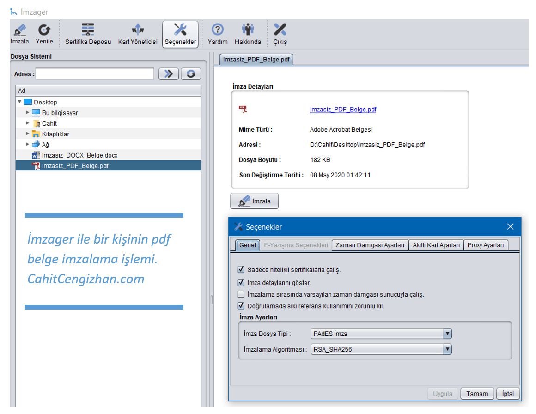Open the Imzasiz_PDF_Belge.pdf hyperlink
Image resolution: width=536 pixels, height=414 pixels.
343,110
